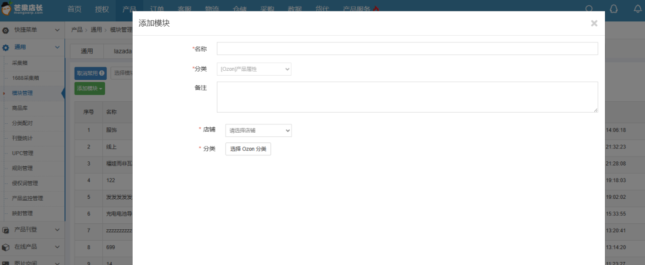The width and height of the screenshot is (645, 265).
Task: Open 分类配对 in sidebar
Action: click(x=23, y=123)
